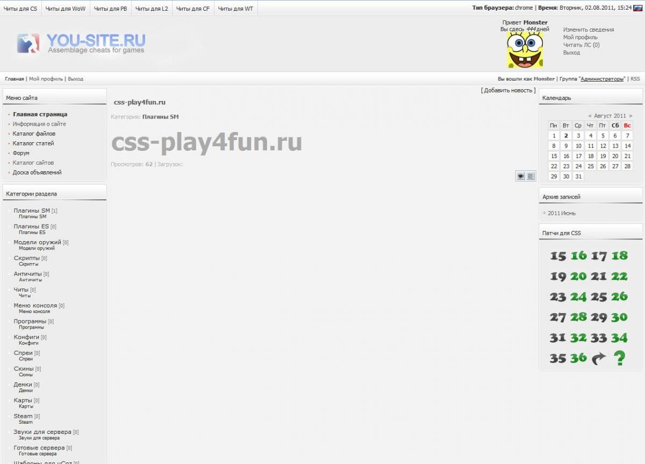Click Читать ЛС (0) link
645x464 pixels.
point(582,45)
